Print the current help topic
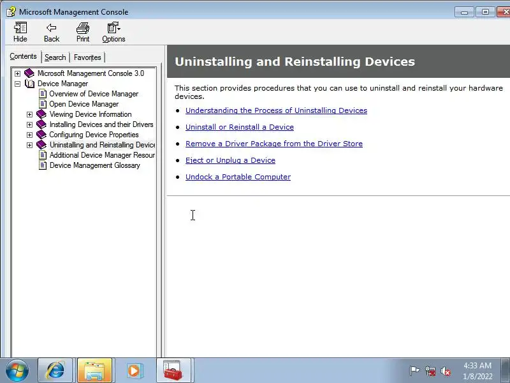Screen dimensions: 510x383 click(x=83, y=32)
